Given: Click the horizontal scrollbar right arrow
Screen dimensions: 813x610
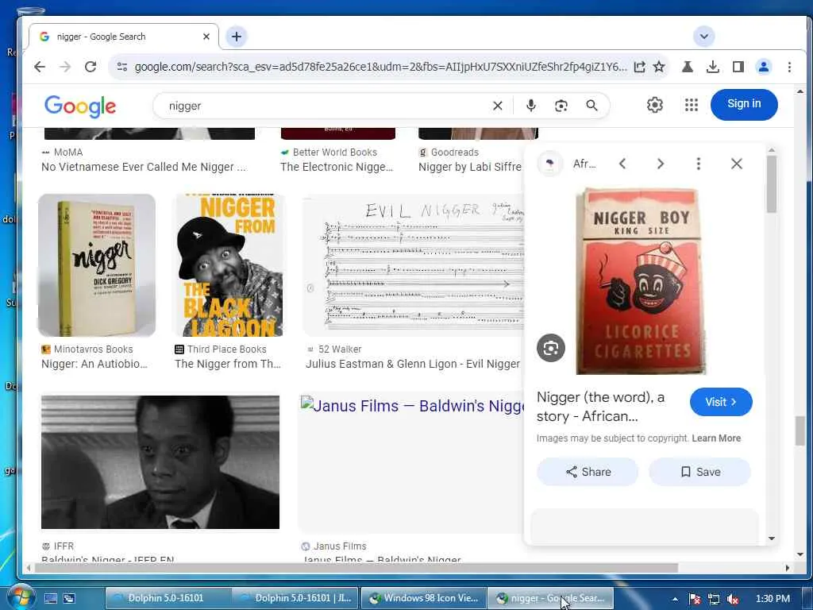Looking at the screenshot, I should (x=787, y=568).
